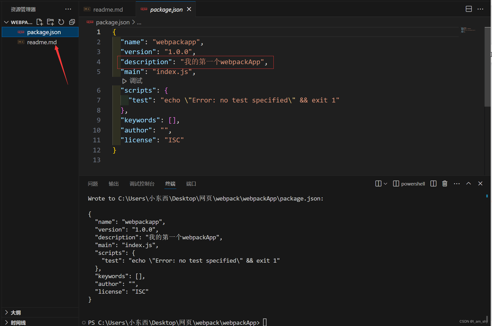
Task: Open the 端口 ports tab
Action: coord(191,184)
